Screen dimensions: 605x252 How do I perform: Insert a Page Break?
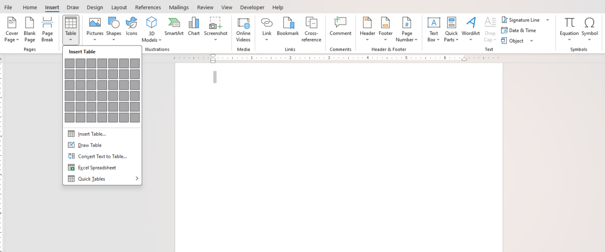[47, 30]
